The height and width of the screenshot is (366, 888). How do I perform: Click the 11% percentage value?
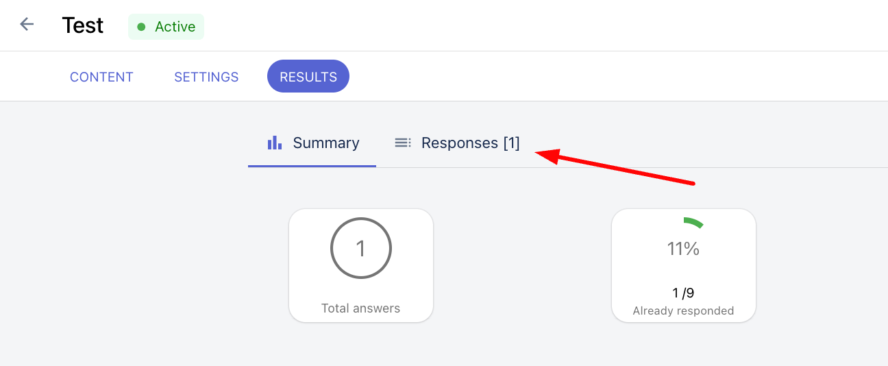tap(684, 249)
